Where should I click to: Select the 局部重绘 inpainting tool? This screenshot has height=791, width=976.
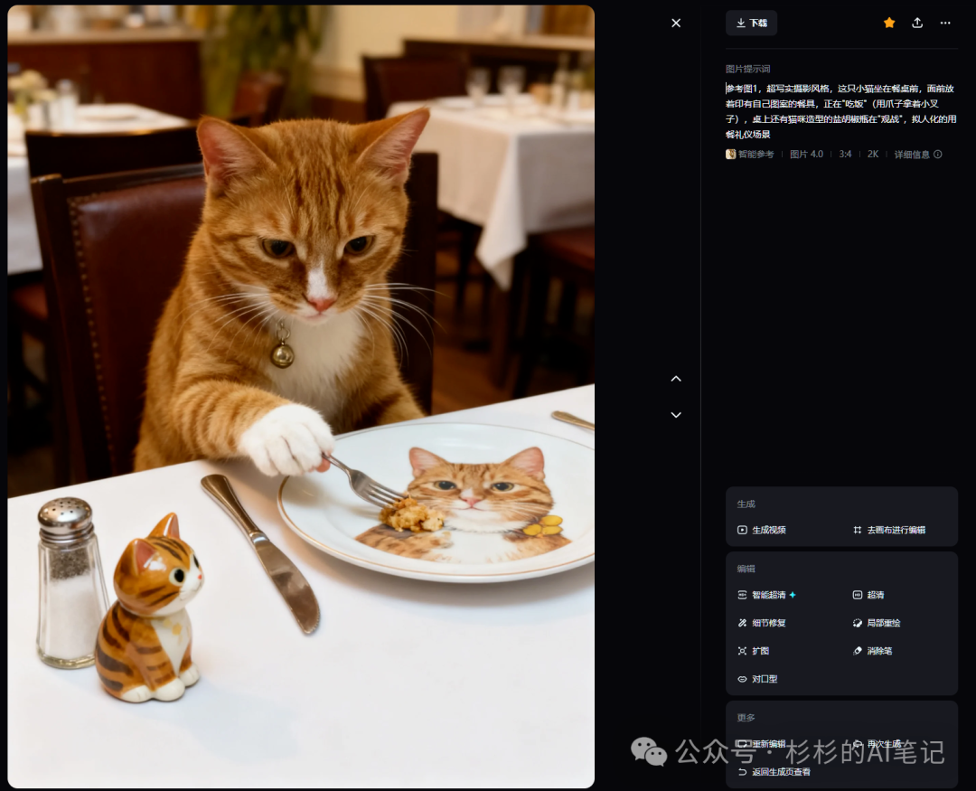click(x=877, y=623)
